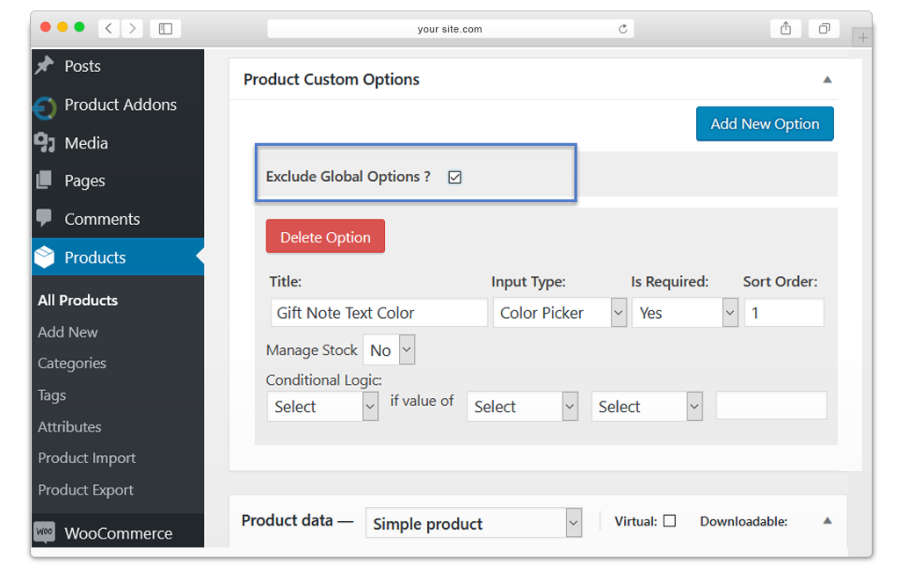
Task: Click the Sort Order input field
Action: point(784,313)
